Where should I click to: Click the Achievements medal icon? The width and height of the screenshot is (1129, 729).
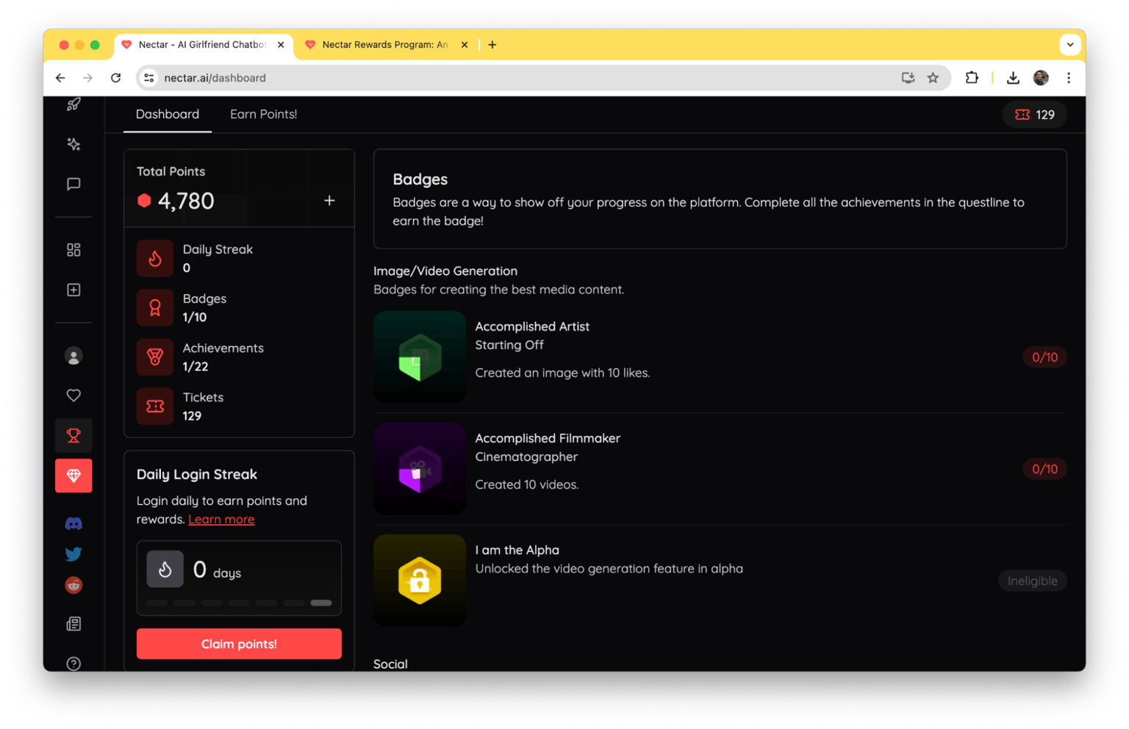pos(155,356)
